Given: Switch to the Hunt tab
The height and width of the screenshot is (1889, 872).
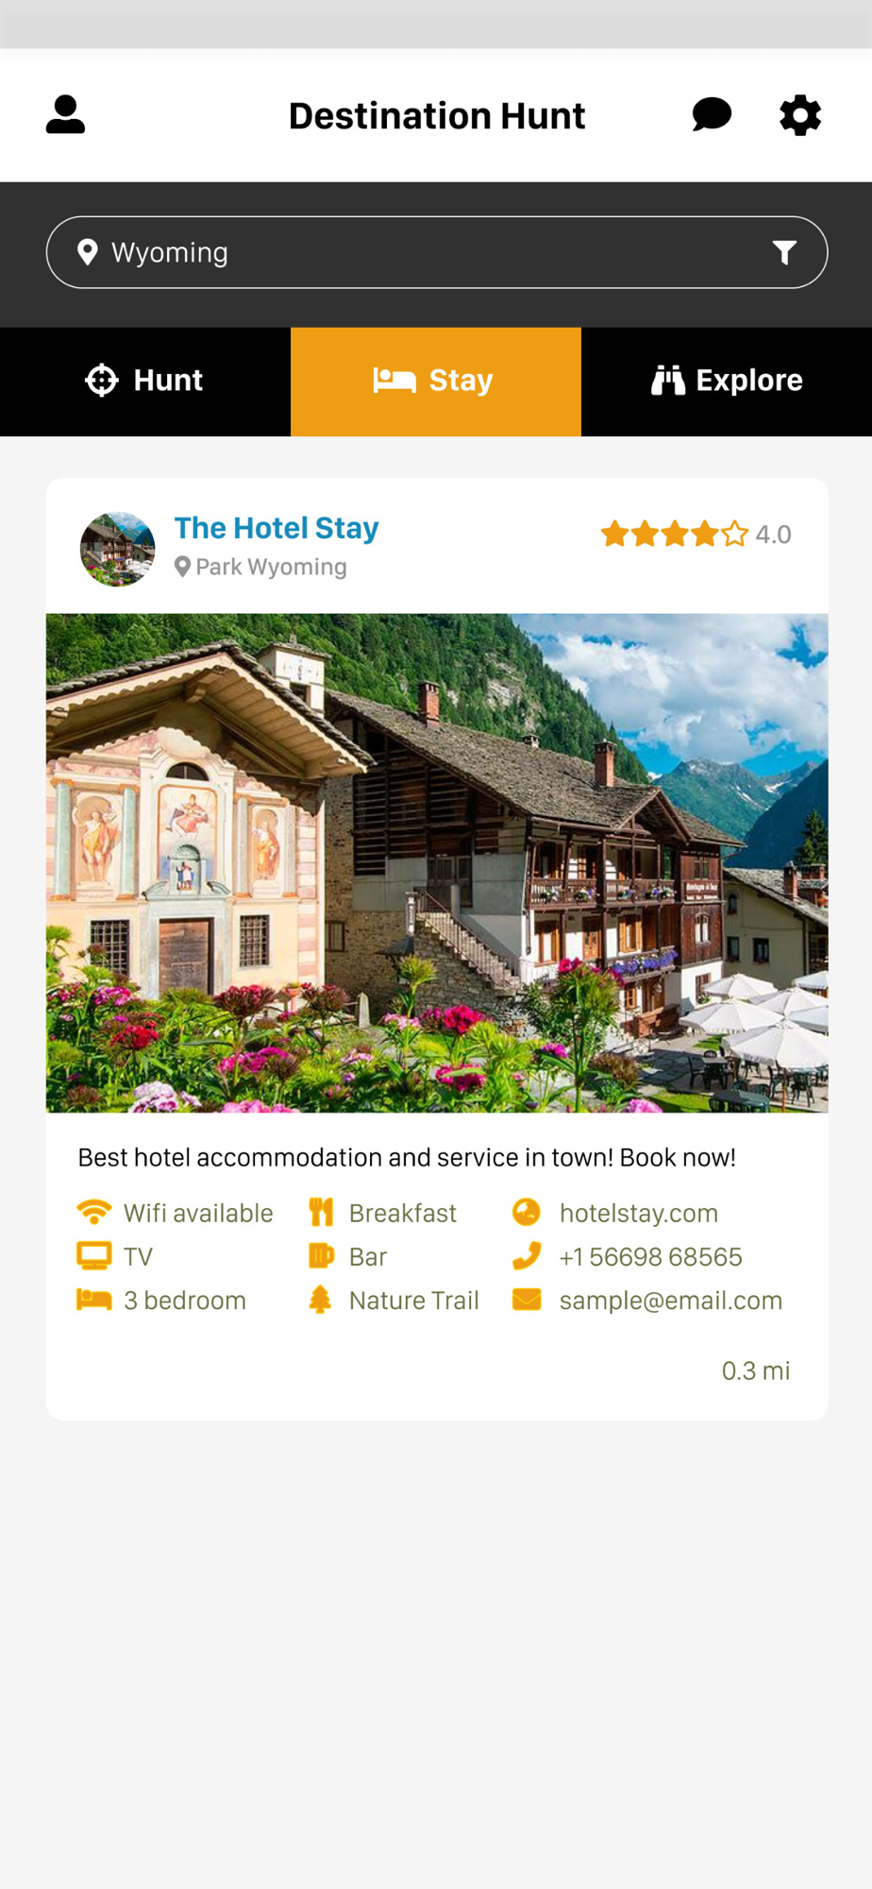Looking at the screenshot, I should point(145,382).
